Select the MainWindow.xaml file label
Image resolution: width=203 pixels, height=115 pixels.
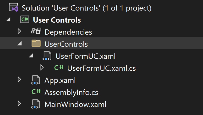tap(75, 104)
